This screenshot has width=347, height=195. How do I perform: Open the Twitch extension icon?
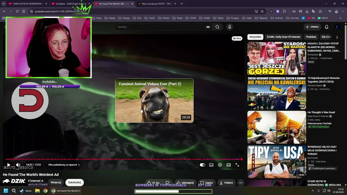click(x=278, y=11)
